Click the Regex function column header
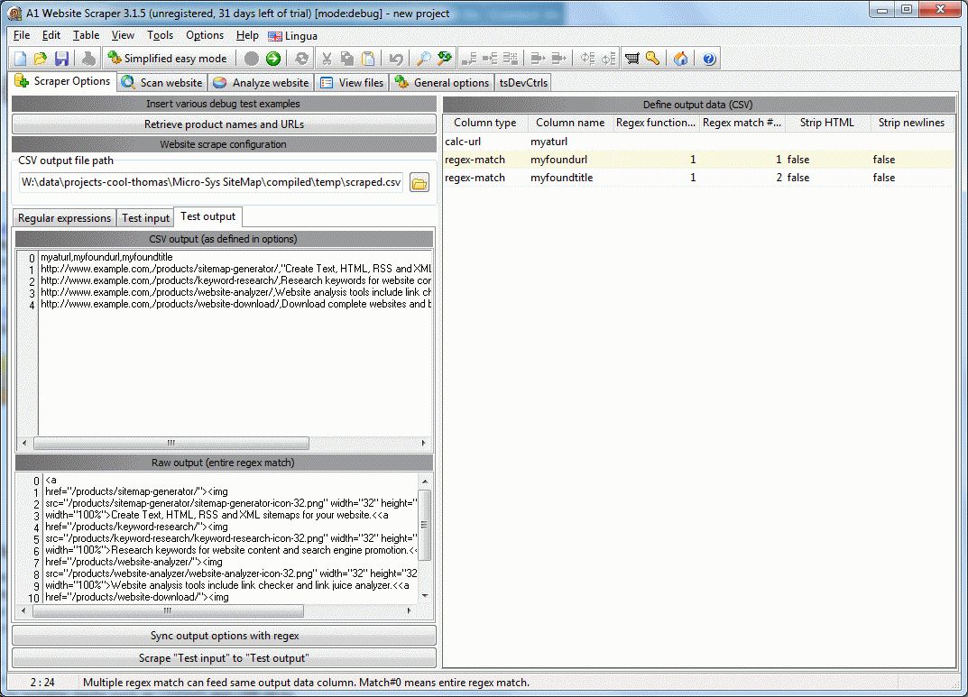This screenshot has height=697, width=968. click(x=656, y=123)
